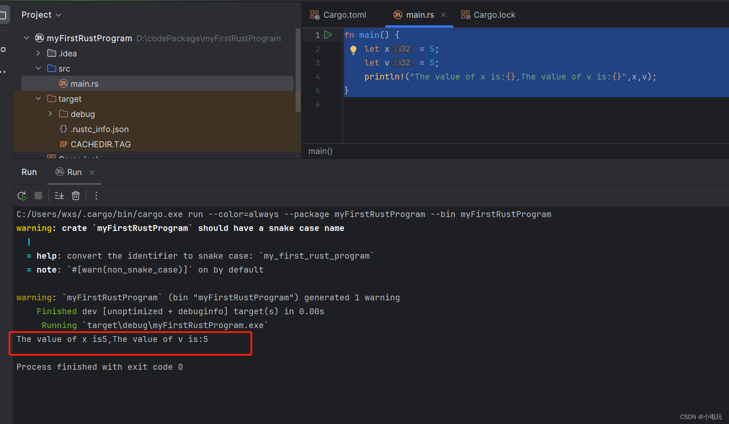Click the note line about non_snake_case

145,270
